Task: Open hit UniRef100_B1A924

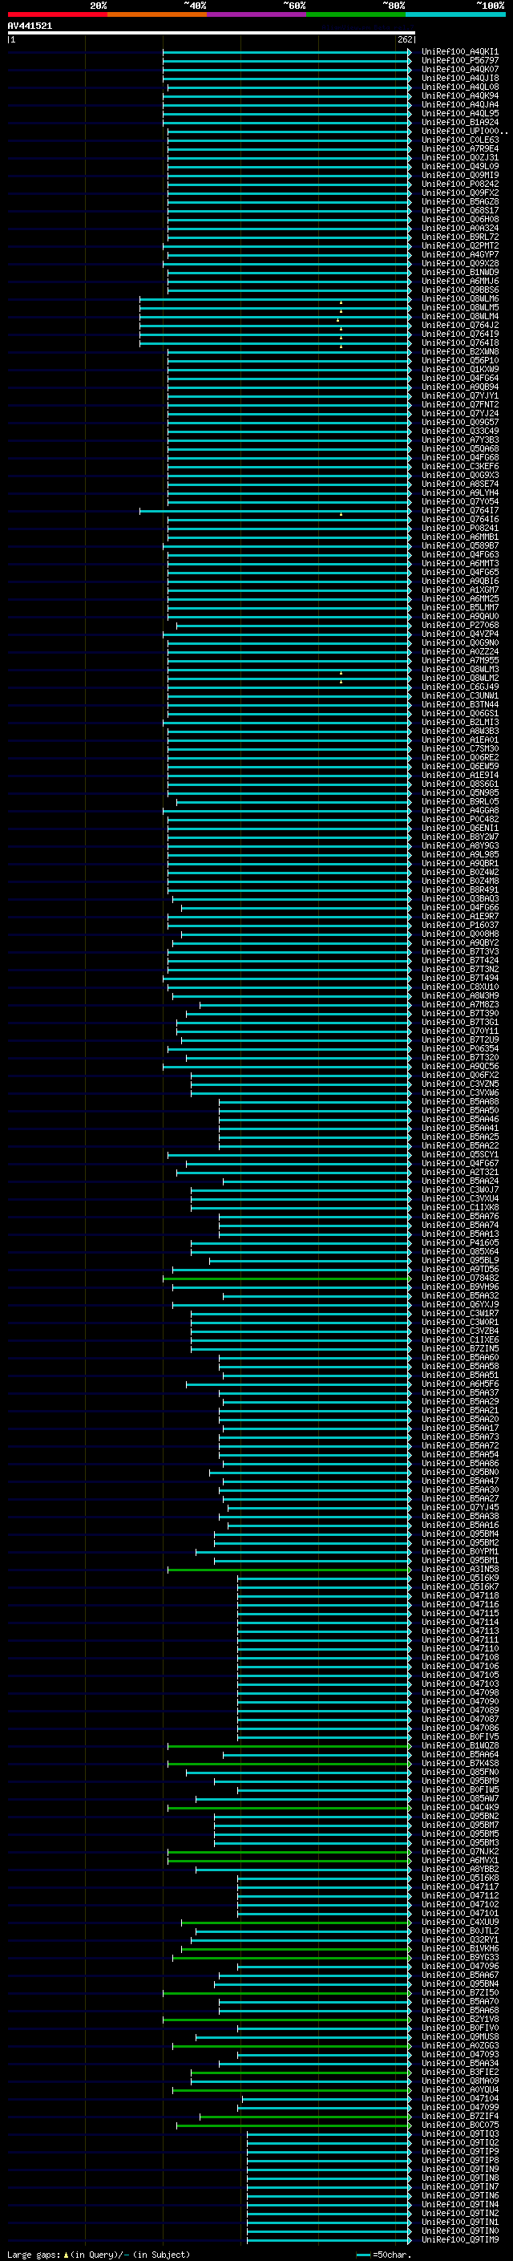Action: [x=460, y=122]
